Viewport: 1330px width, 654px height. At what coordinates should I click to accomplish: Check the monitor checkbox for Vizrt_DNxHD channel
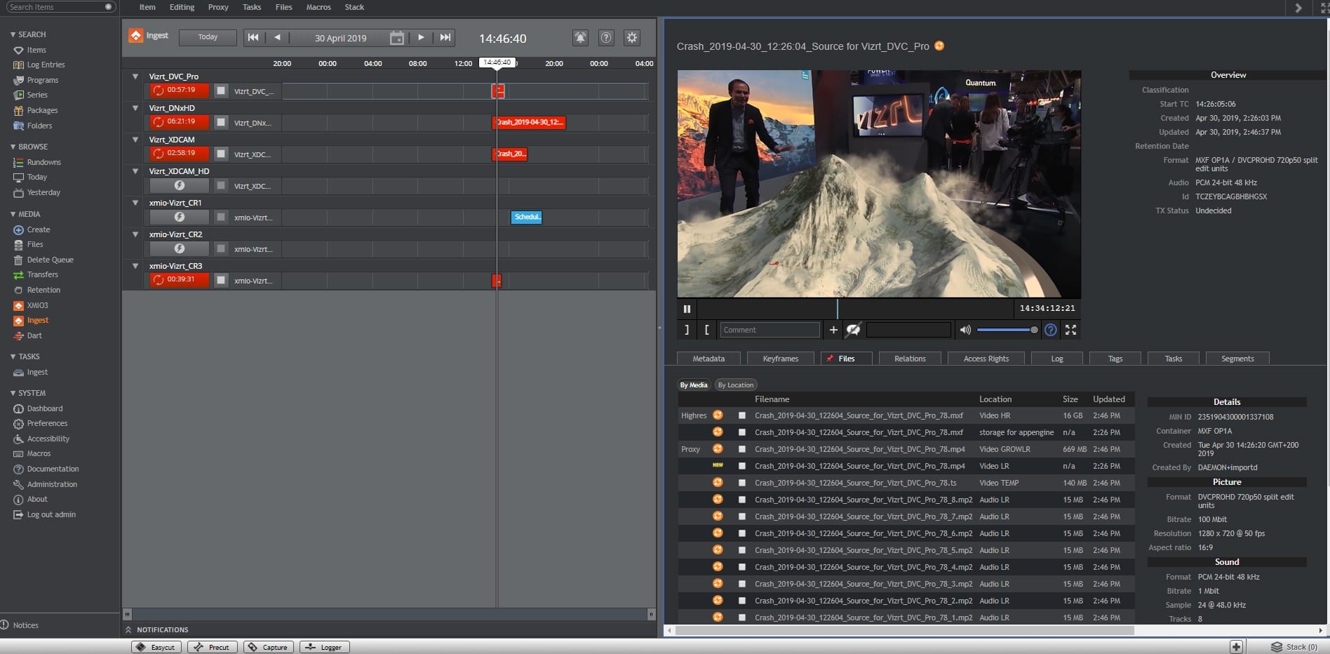pyautogui.click(x=222, y=122)
